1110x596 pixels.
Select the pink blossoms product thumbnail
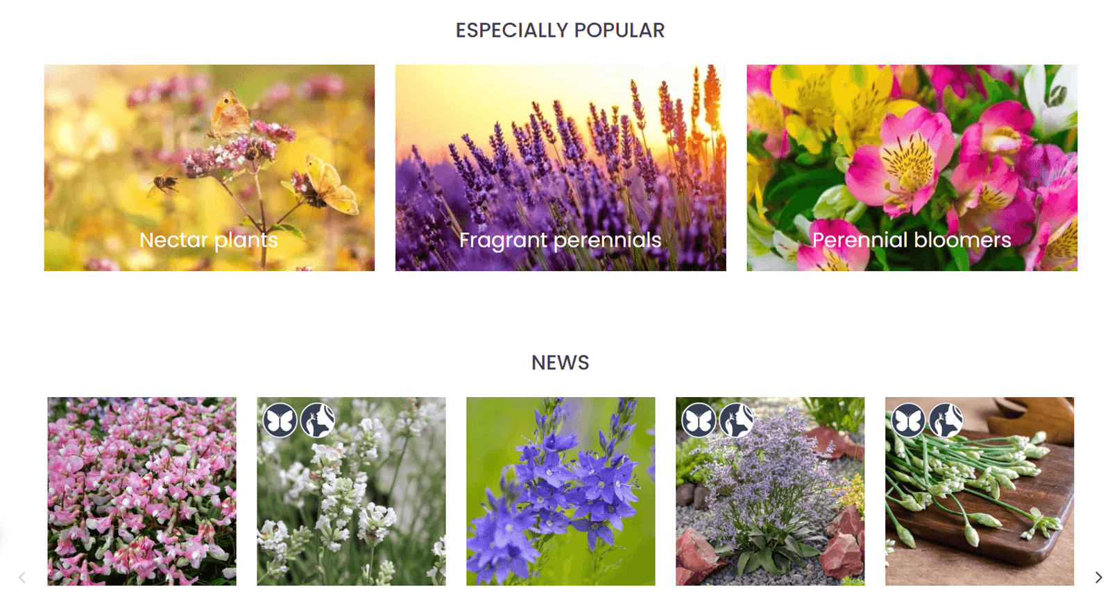coord(142,491)
